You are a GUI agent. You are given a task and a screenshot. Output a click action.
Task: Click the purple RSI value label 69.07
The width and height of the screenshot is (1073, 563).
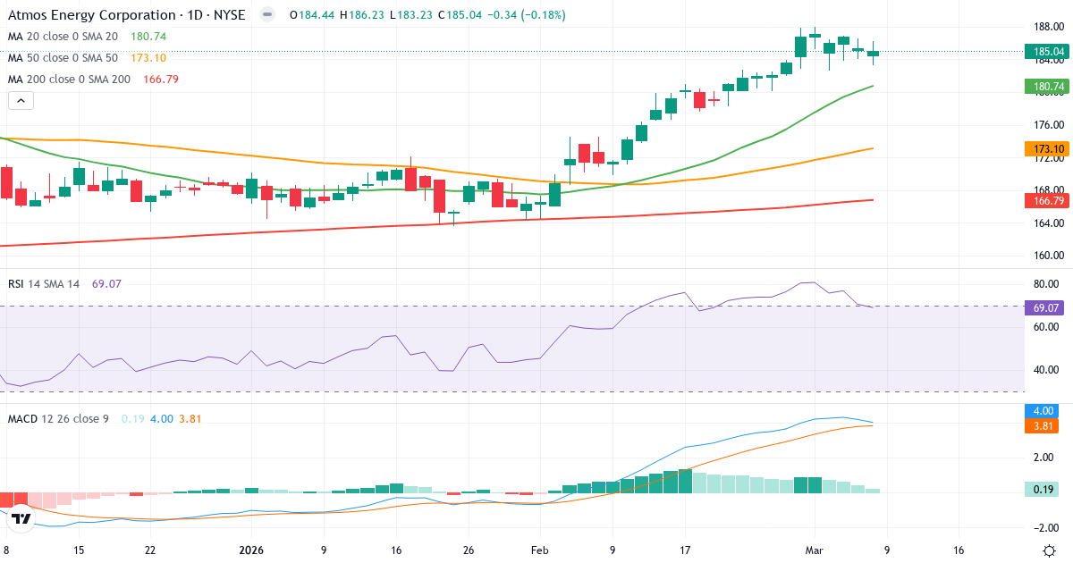click(x=1043, y=307)
